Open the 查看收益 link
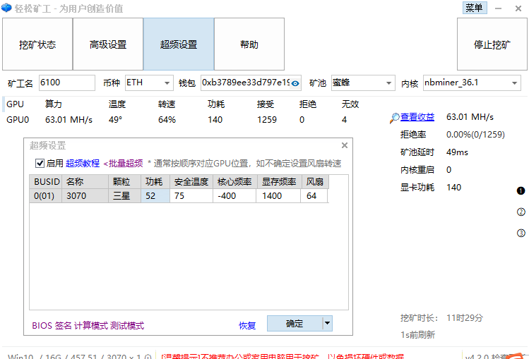Image resolution: width=529 pixels, height=359 pixels. tap(417, 117)
